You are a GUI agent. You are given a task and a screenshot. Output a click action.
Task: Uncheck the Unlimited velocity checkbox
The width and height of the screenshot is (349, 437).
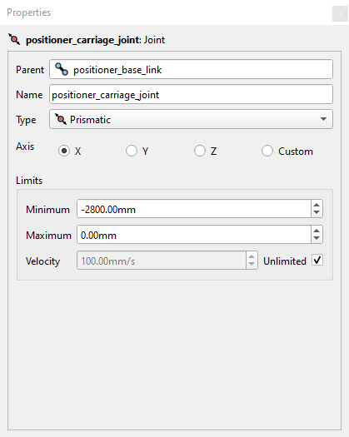317,260
